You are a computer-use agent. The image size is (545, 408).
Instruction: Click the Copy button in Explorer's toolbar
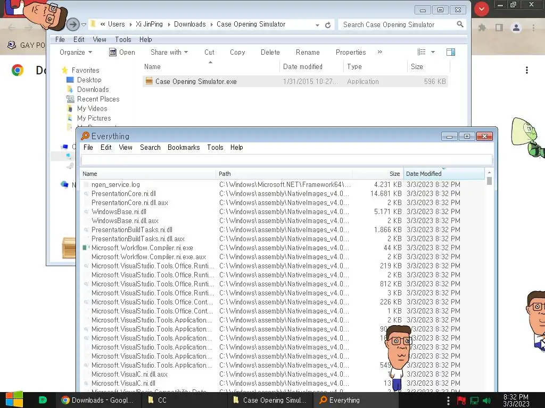(237, 52)
